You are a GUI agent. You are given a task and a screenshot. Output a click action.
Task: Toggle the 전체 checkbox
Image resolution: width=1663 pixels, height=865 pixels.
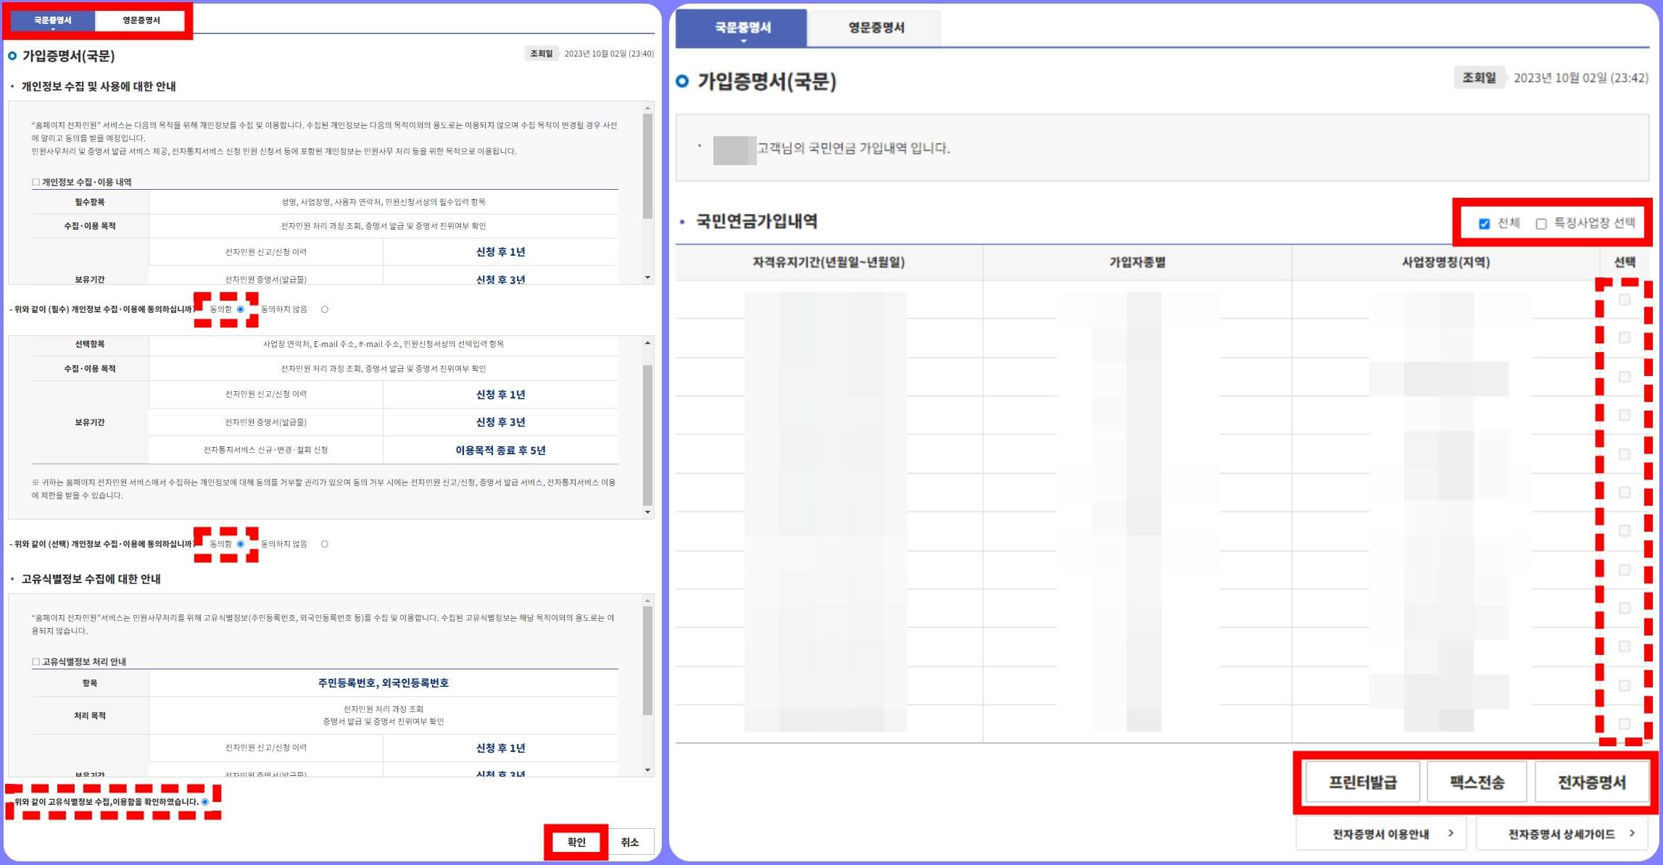(x=1484, y=224)
